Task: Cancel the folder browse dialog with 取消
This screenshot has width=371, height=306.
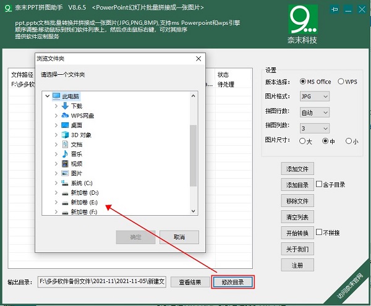Action: click(x=179, y=237)
